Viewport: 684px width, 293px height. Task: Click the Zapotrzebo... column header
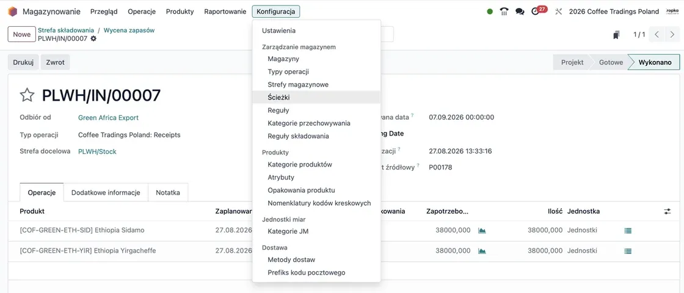(448, 211)
